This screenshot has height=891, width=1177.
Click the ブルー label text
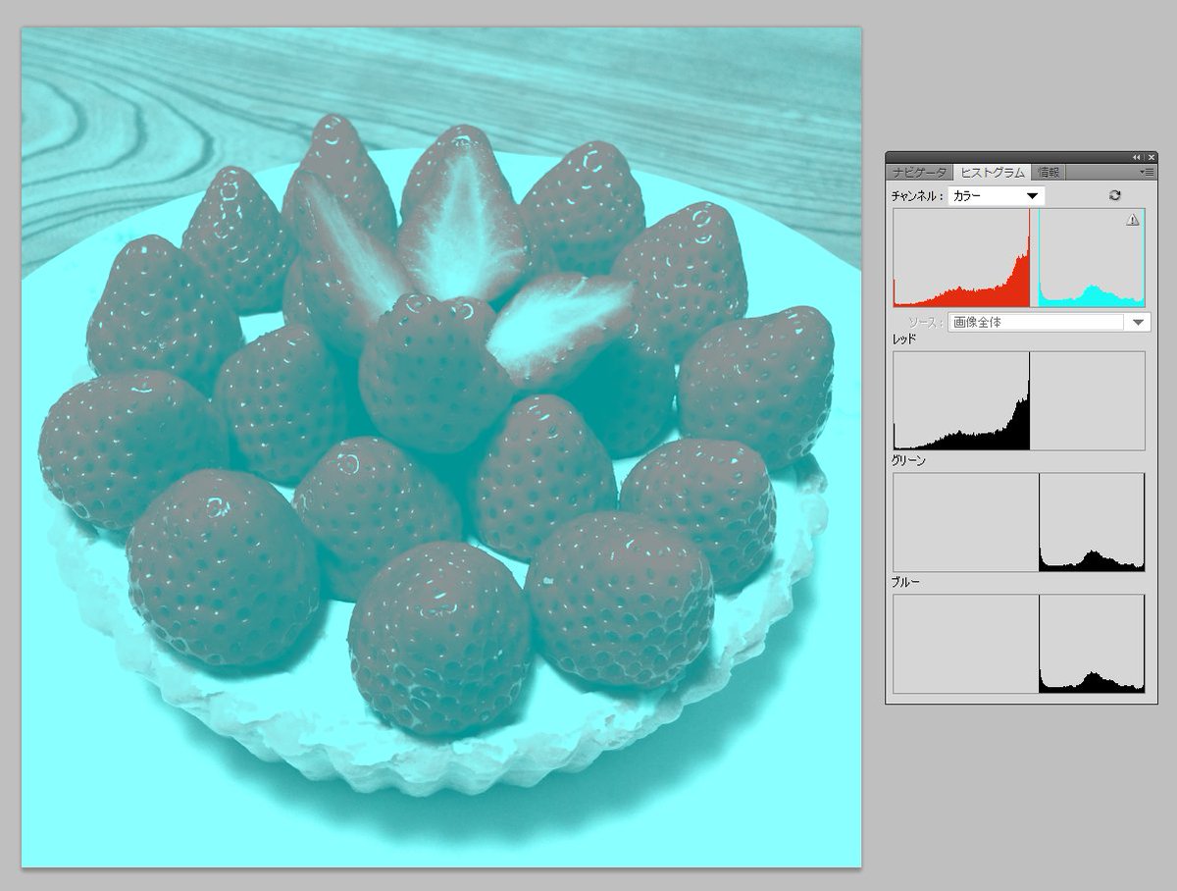click(905, 582)
